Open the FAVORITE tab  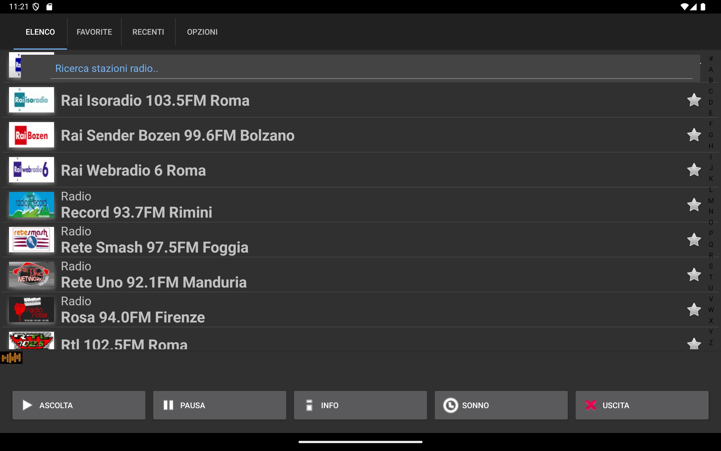click(x=94, y=32)
